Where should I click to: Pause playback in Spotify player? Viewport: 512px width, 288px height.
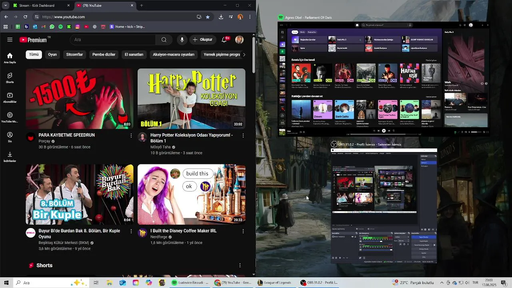point(384,131)
